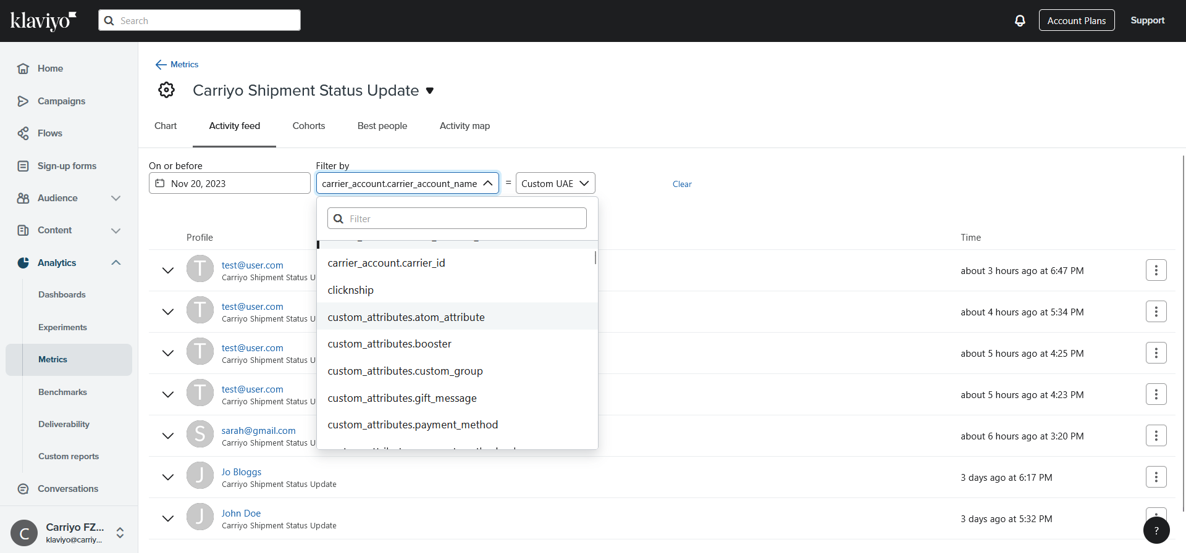
Task: Click the Nov 20, 2023 date field
Action: coord(229,183)
